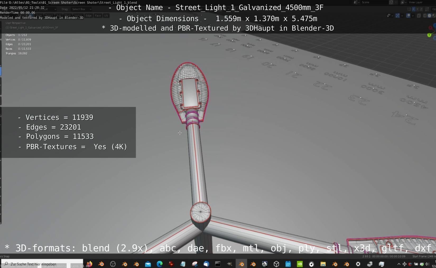Open the Face menu in viewport header
Viewport: 436px width, 268px height.
coord(98,16)
